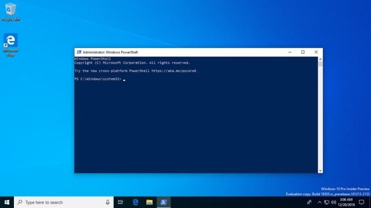Click the Administrator: Windows PowerShell title text

pos(110,52)
